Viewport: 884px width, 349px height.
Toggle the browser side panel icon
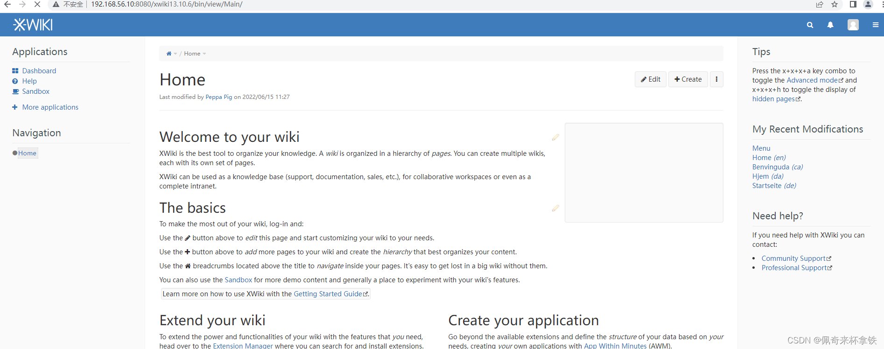click(x=853, y=4)
